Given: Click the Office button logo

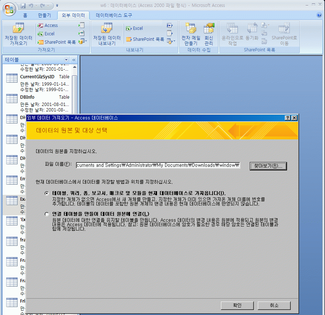Looking at the screenshot, I should [9, 9].
